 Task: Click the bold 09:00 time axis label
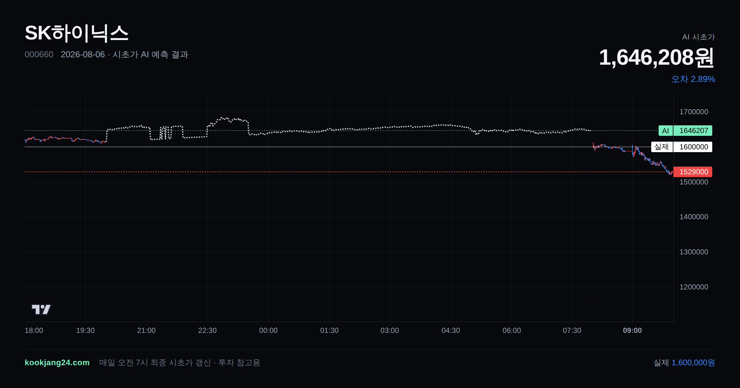tap(632, 330)
